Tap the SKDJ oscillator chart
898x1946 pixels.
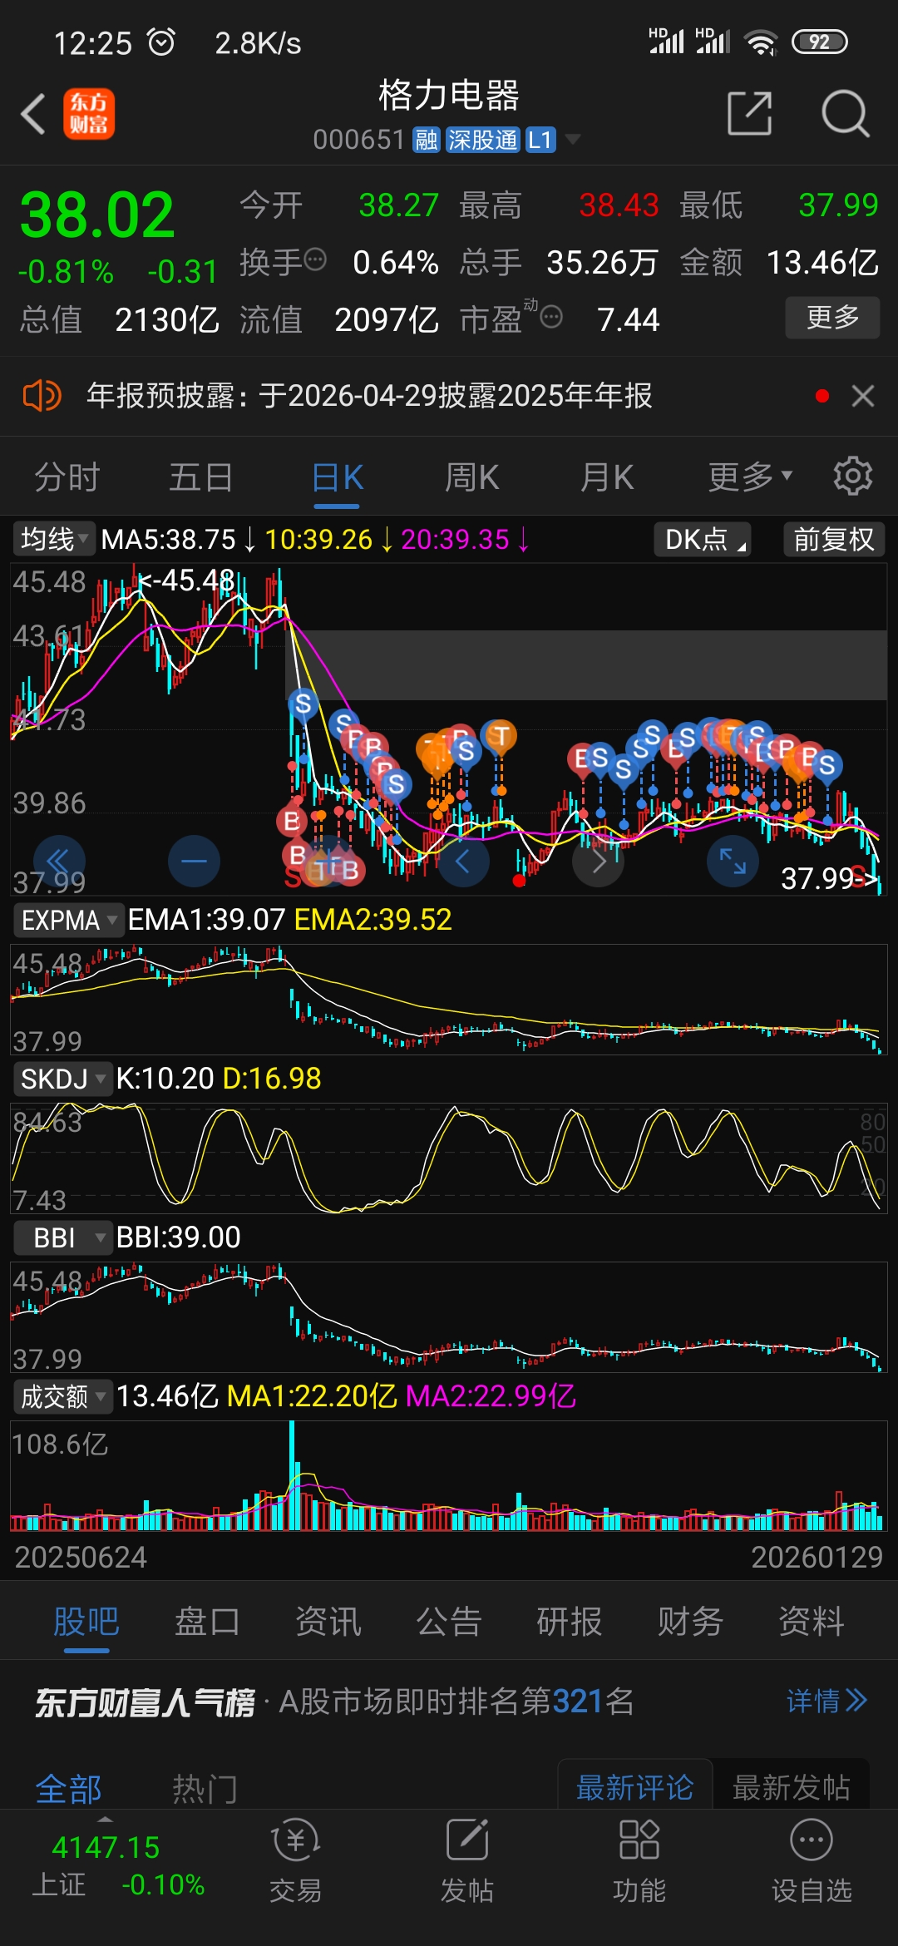tap(449, 1158)
